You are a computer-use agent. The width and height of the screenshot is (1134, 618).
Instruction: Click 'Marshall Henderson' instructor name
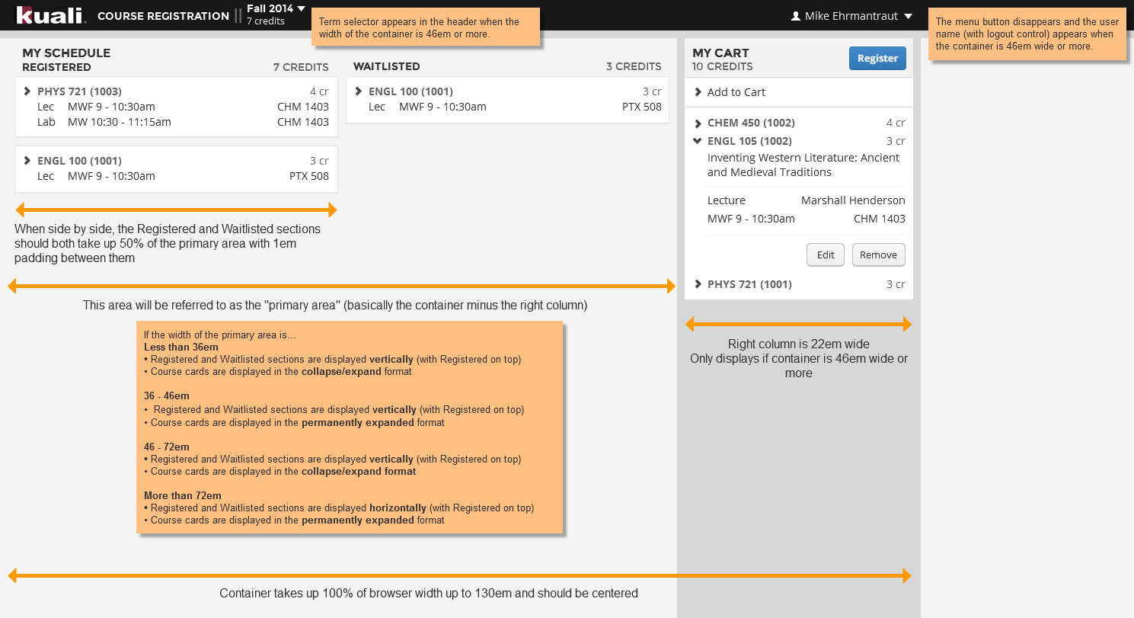[853, 200]
